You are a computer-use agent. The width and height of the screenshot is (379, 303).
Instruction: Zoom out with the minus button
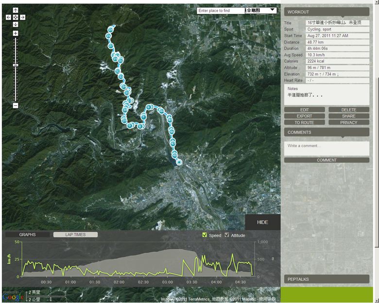pos(16,105)
